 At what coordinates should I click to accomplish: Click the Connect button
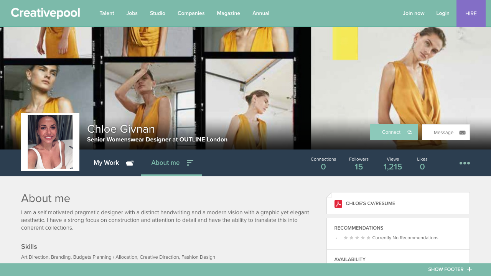tap(391, 132)
